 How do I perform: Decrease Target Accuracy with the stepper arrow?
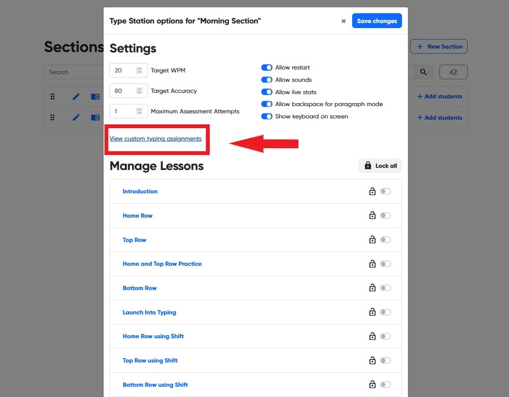(x=139, y=93)
